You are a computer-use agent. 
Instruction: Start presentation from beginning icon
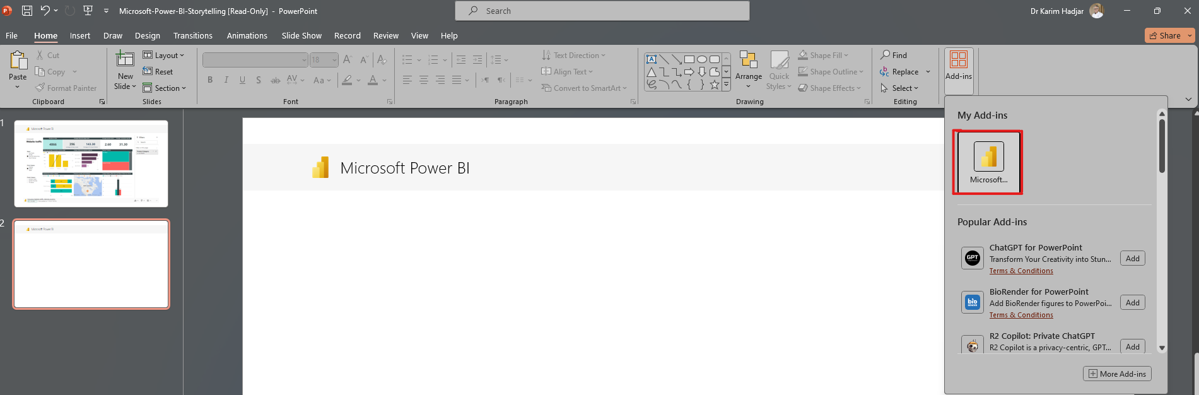coord(88,11)
